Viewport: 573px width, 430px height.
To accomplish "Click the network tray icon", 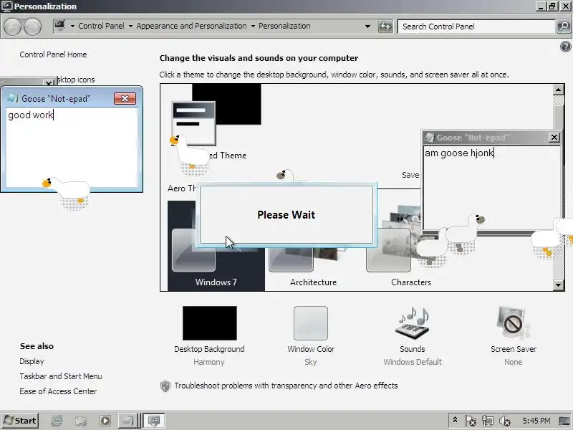I will click(x=487, y=421).
